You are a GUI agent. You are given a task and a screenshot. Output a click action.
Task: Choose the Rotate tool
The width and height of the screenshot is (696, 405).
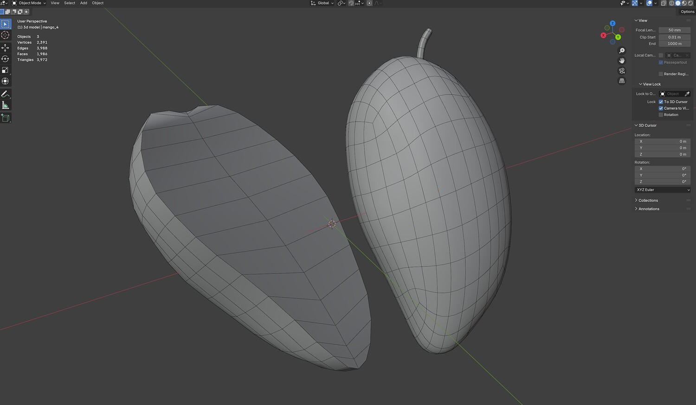pyautogui.click(x=6, y=59)
